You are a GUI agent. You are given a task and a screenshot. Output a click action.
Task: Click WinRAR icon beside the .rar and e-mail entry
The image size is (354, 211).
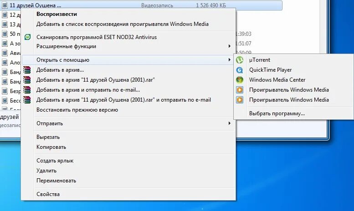pos(27,100)
